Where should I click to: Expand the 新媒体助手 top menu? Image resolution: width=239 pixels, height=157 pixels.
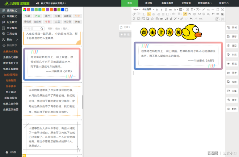pyautogui.click(x=205, y=3)
